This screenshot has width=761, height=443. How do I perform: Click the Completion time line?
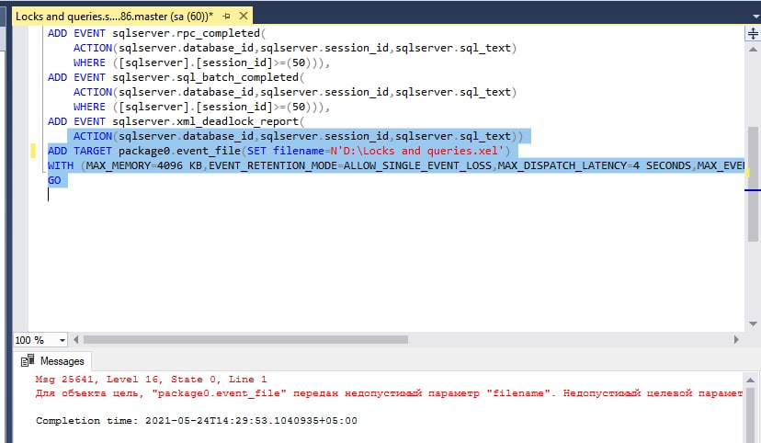[196, 420]
